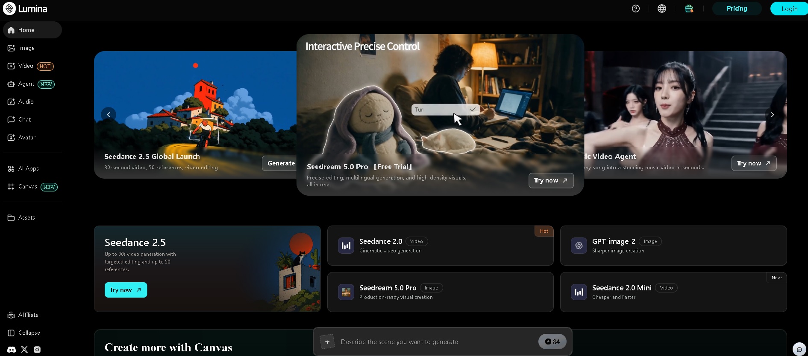
Task: Click the New tag on Seedance 2.0 Mini
Action: coord(776,278)
